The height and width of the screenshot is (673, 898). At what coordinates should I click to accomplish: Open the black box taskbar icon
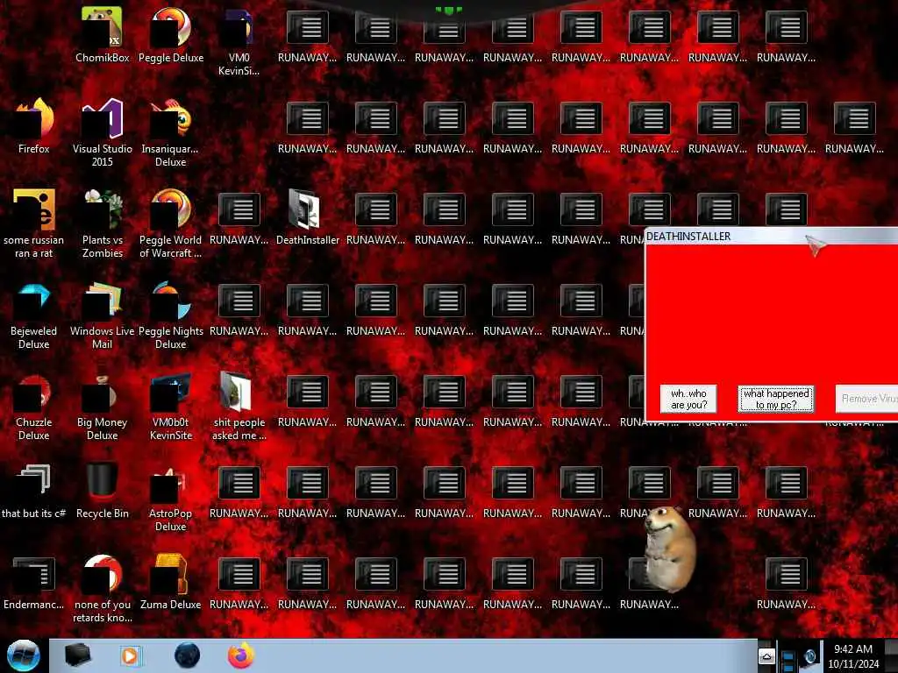77,655
